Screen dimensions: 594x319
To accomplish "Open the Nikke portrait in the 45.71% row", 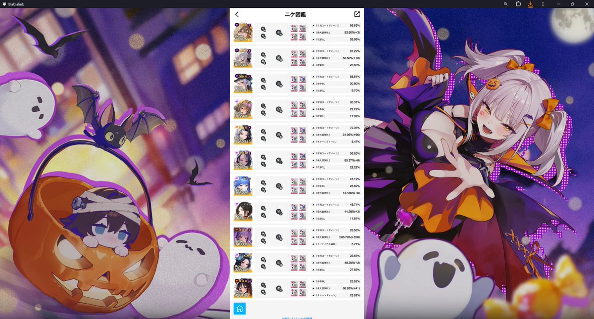I will tap(243, 212).
